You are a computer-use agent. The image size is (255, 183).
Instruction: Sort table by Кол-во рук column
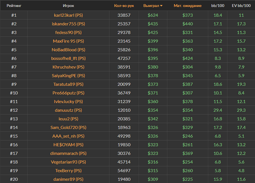click(124, 6)
